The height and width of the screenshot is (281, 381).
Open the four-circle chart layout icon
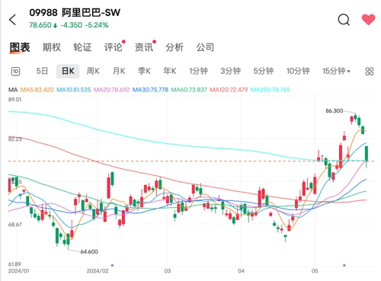[370, 72]
